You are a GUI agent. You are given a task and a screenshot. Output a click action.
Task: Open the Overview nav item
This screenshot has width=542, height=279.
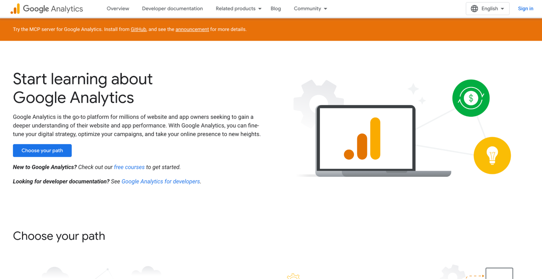118,9
